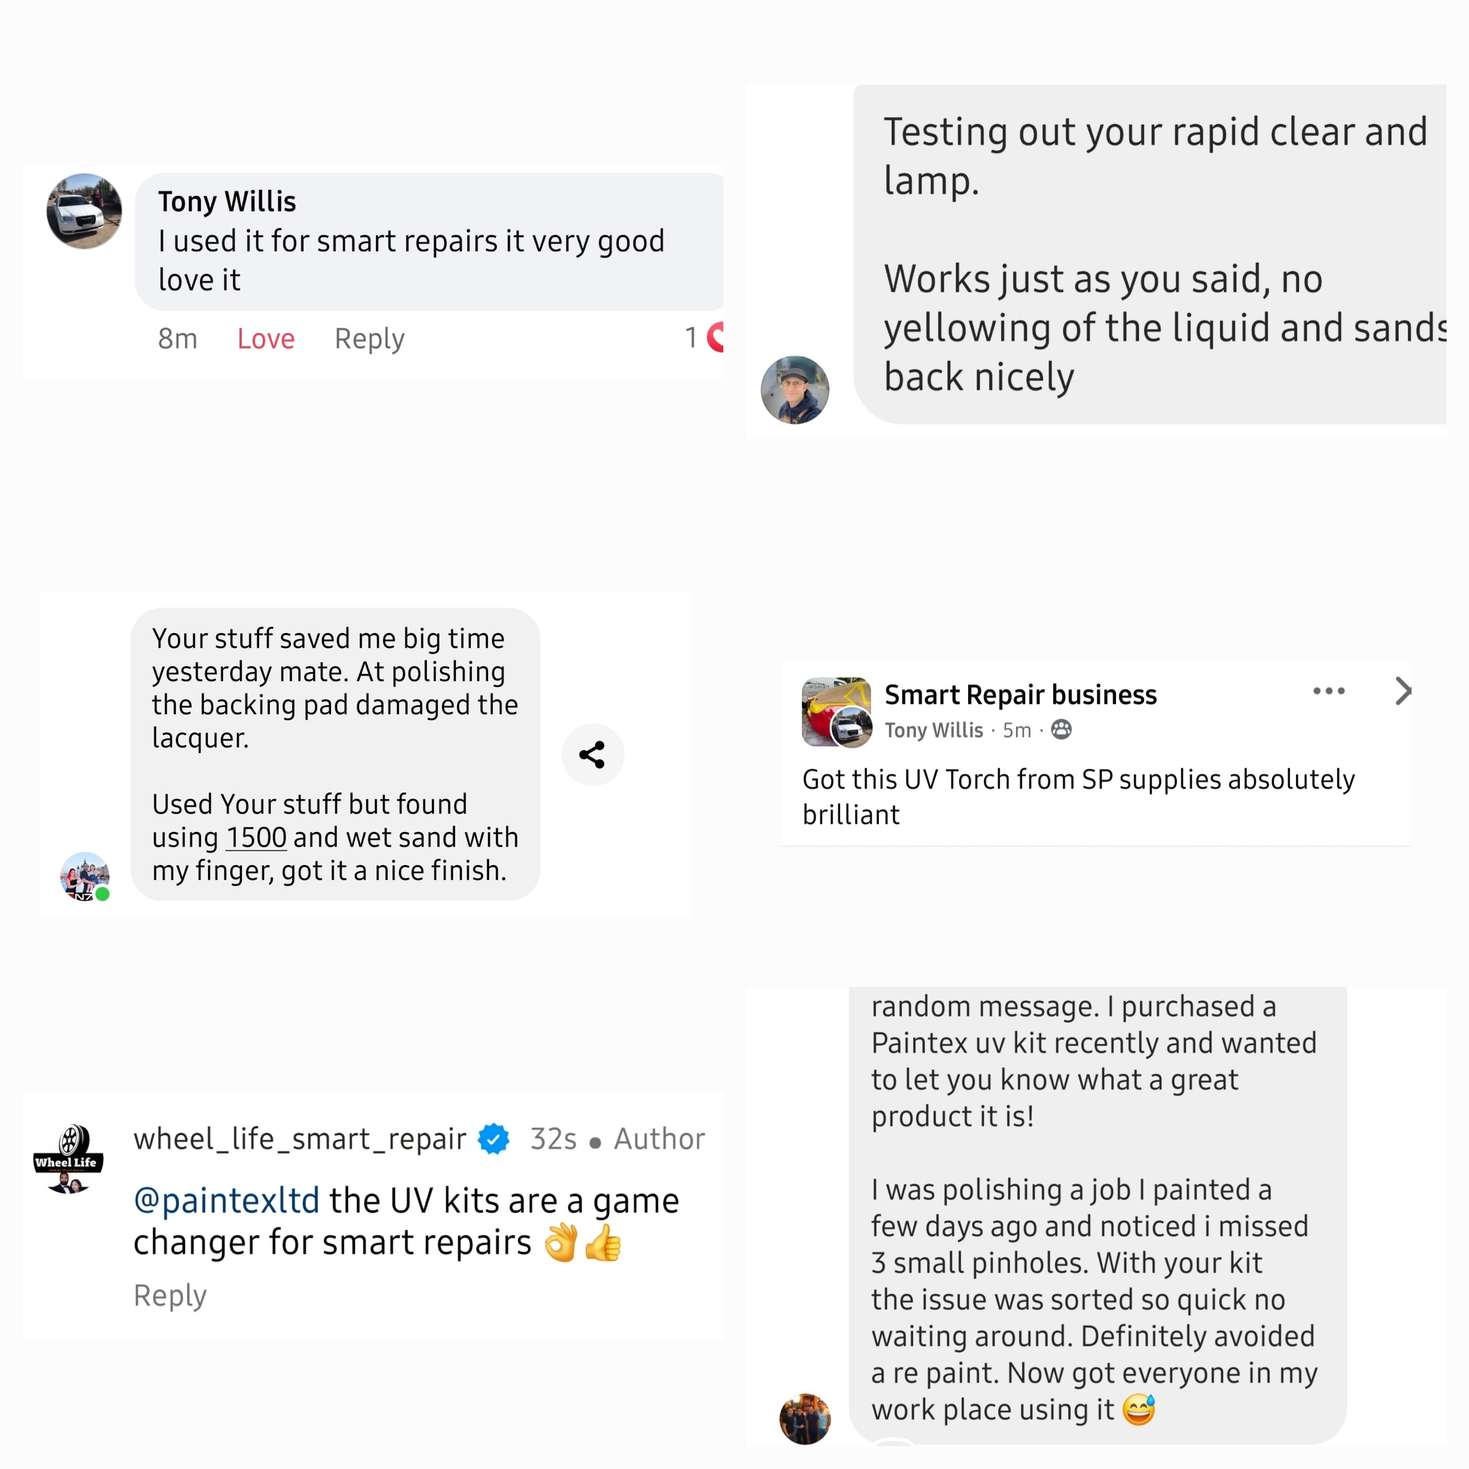Reply to wheel_life_smart_repair's comment
Image resolution: width=1469 pixels, height=1469 pixels.
tap(170, 1295)
